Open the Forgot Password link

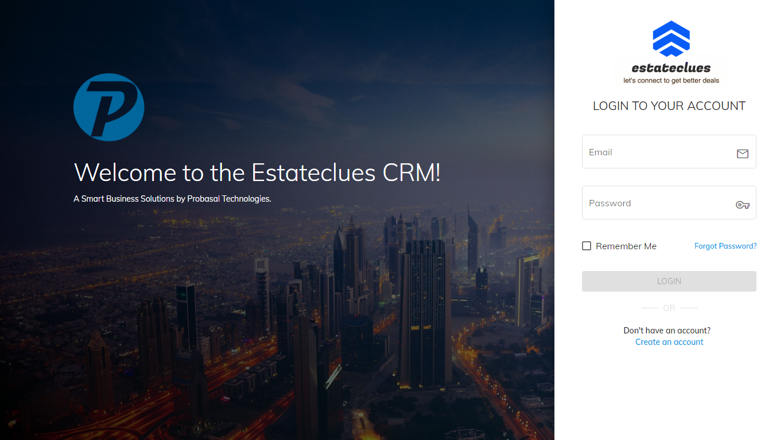(x=725, y=246)
